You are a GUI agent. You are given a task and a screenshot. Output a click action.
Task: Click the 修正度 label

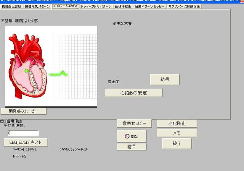(114, 82)
